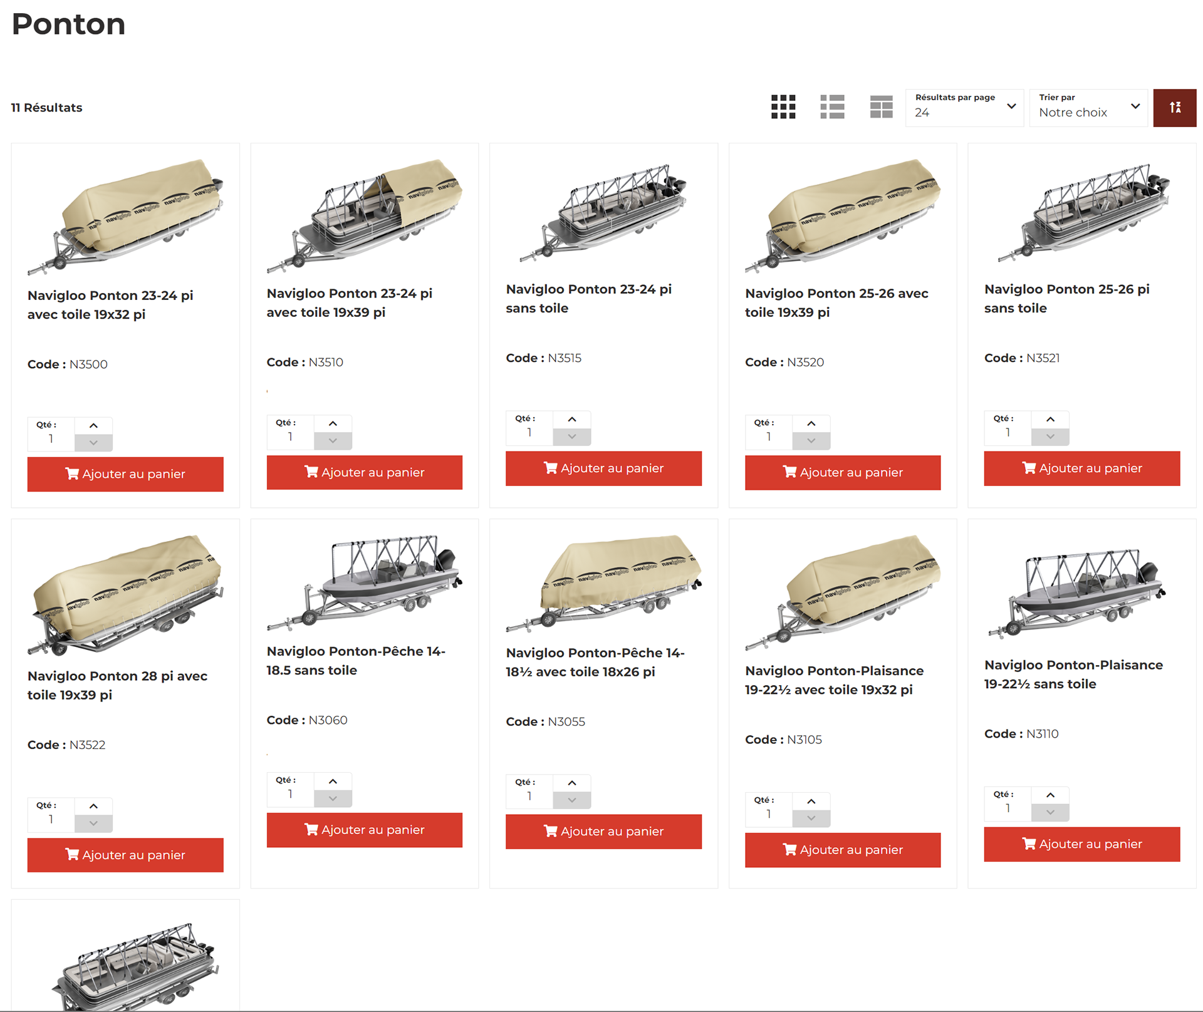Click the N3515 uncovered pontoon image
Viewport: 1203px width, 1012px height.
603,214
